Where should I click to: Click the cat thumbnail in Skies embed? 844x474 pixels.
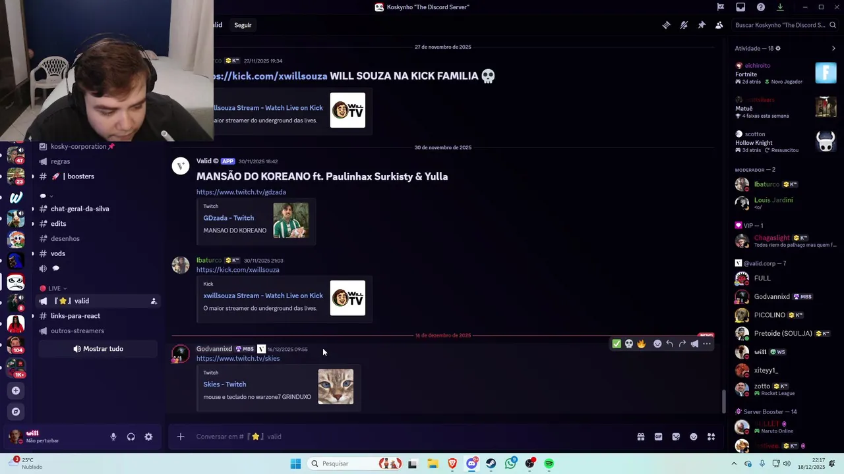pyautogui.click(x=336, y=386)
